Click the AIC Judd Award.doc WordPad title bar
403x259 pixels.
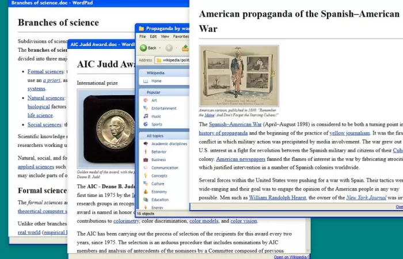pos(101,44)
